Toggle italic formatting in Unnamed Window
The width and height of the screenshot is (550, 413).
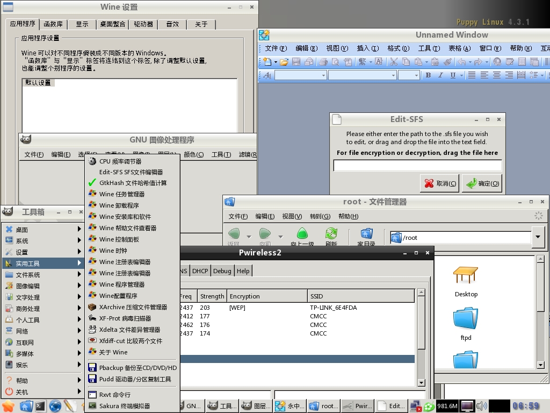pos(440,75)
